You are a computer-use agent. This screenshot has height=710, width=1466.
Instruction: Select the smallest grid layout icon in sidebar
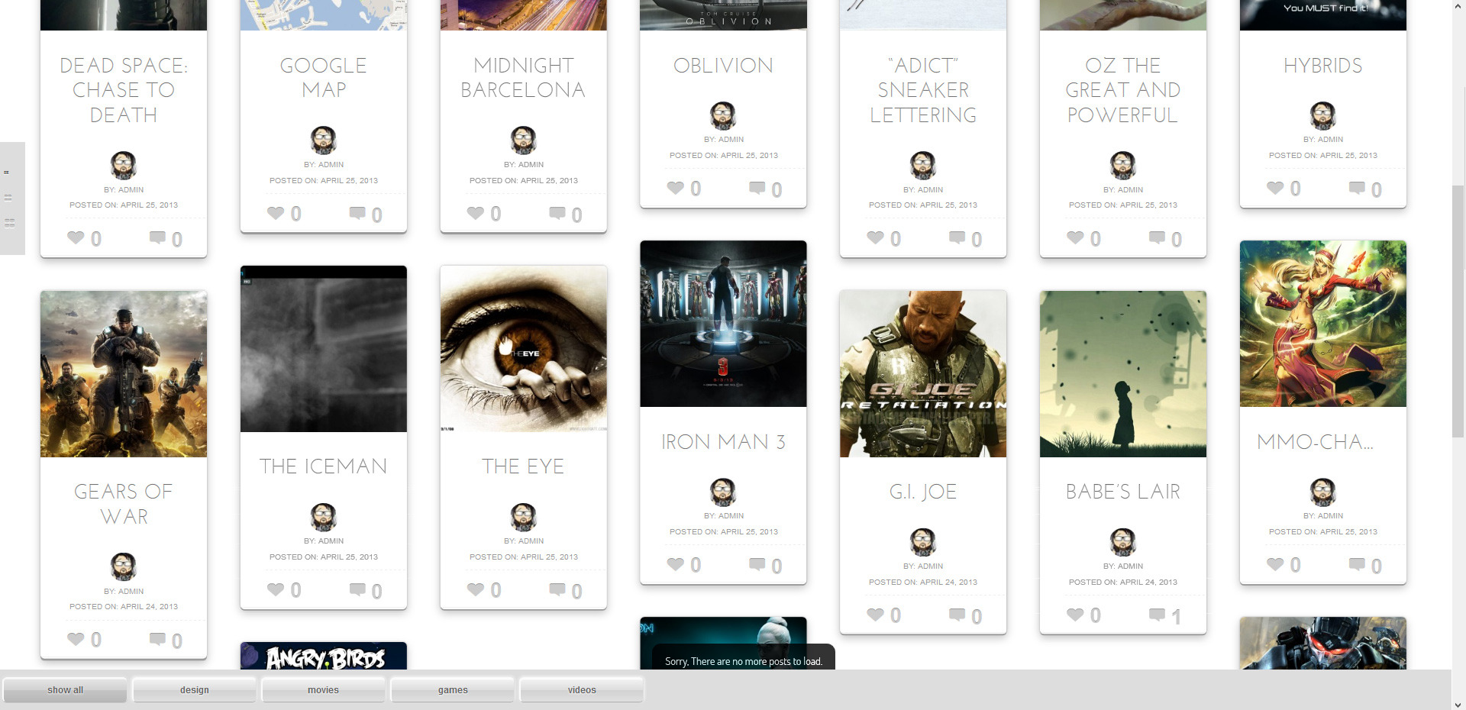point(7,173)
